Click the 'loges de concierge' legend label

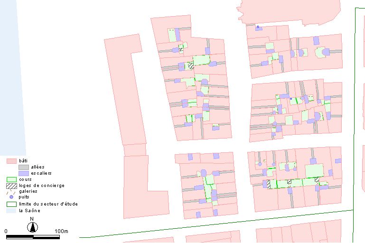coord(42,186)
